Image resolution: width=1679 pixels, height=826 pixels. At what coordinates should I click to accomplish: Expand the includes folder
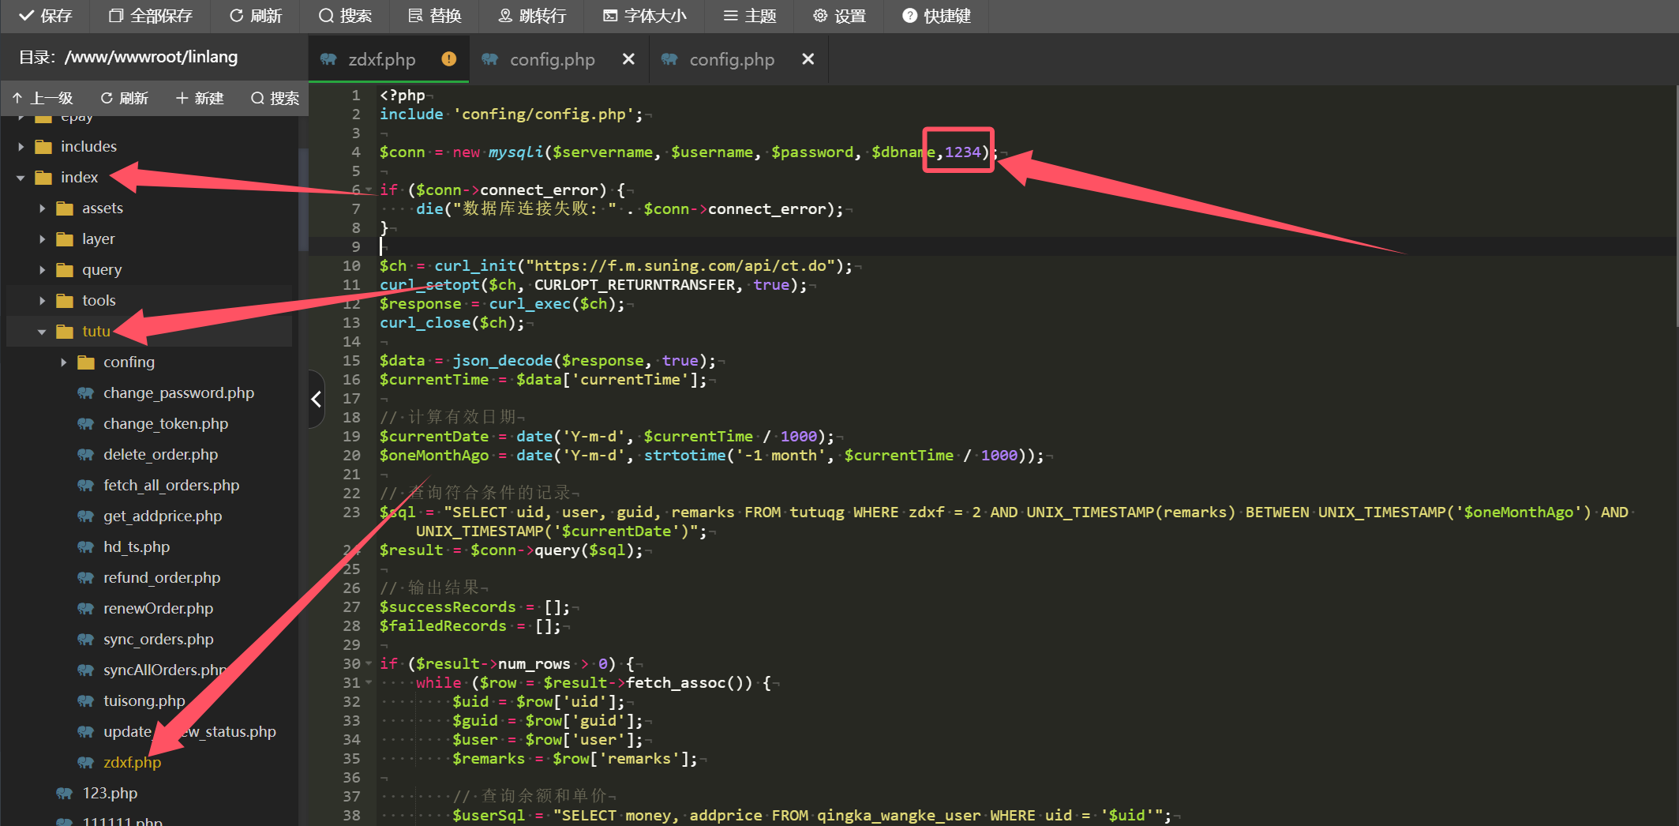pyautogui.click(x=21, y=147)
